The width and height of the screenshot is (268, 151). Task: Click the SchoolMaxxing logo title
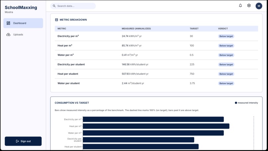click(x=21, y=8)
